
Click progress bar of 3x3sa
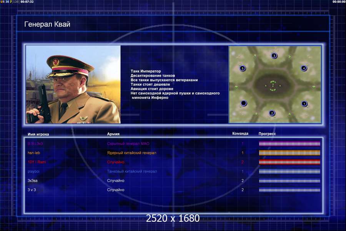[x=289, y=181]
